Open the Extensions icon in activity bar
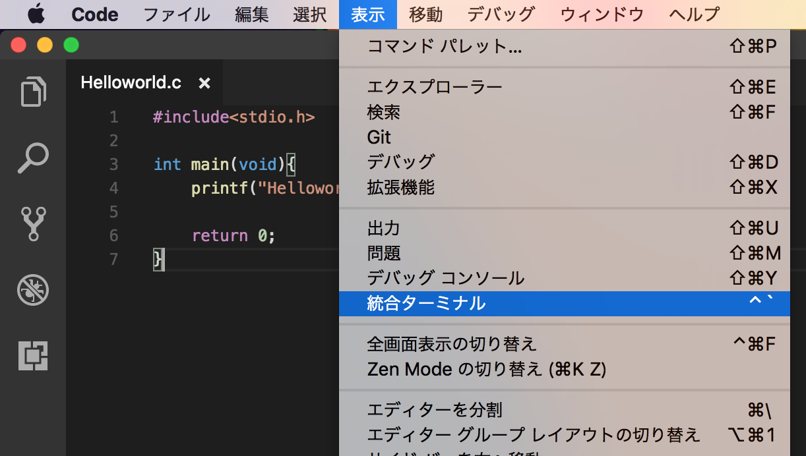 (x=33, y=356)
